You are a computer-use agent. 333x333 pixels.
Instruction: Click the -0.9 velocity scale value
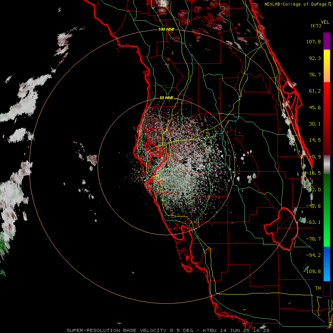click(x=315, y=157)
